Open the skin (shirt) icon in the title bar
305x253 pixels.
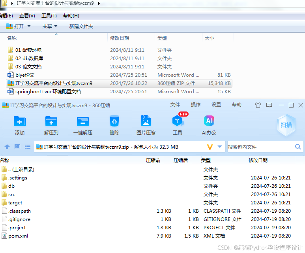[x=258, y=105]
